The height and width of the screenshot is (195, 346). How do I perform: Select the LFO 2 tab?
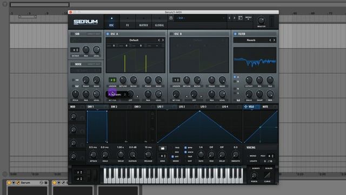(182, 107)
